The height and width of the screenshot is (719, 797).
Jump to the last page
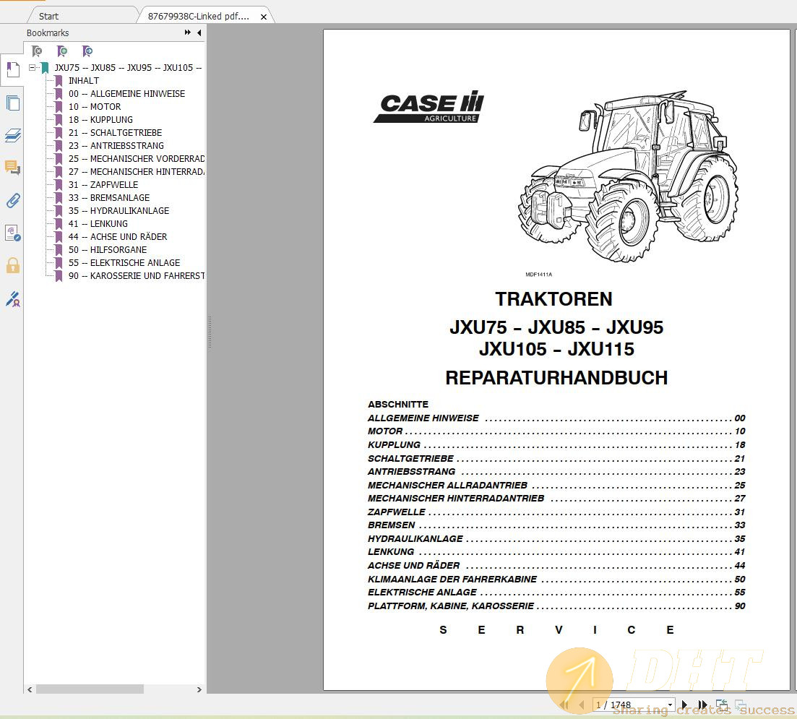point(702,705)
